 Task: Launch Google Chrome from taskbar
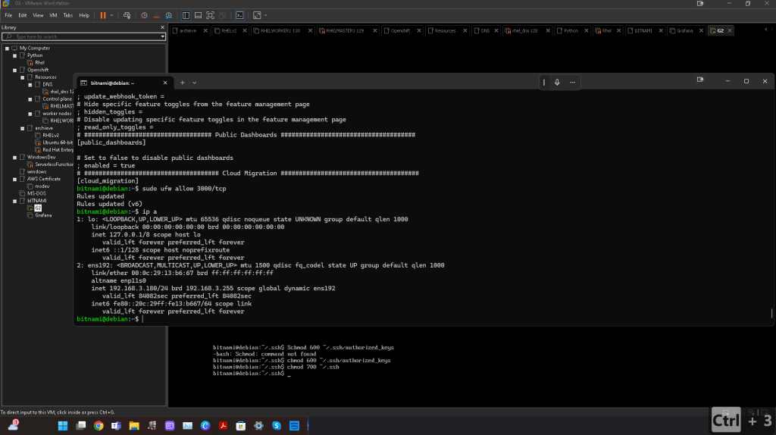[99, 426]
